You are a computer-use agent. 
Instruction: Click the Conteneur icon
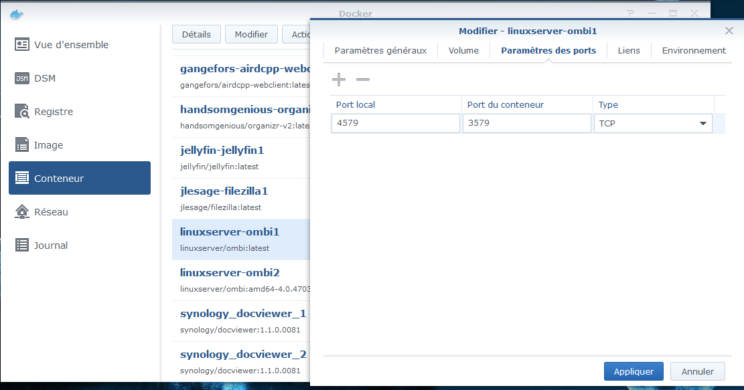22,178
